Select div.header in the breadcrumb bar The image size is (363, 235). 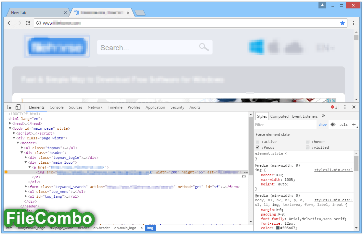(102, 228)
